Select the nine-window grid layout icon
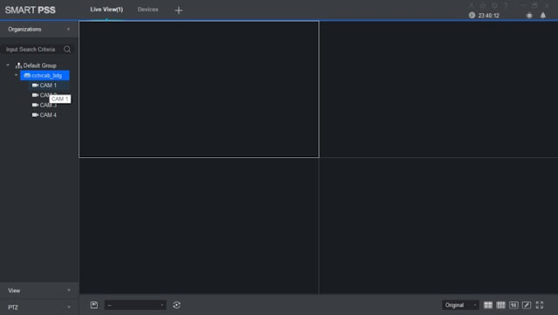The height and width of the screenshot is (315, 558). 500,305
